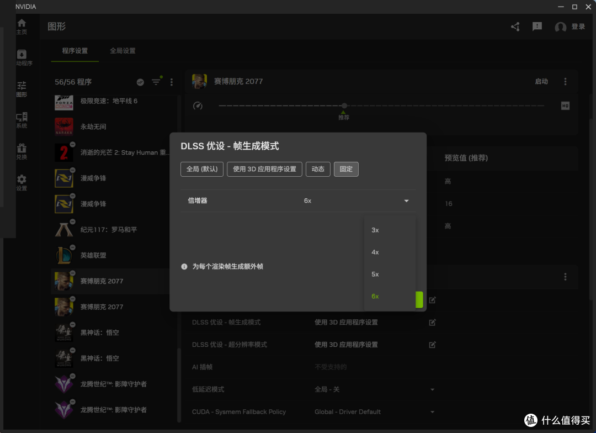This screenshot has width=596, height=433.
Task: Select 消逝的光芒 2: Stay Human in list
Action: (110, 152)
